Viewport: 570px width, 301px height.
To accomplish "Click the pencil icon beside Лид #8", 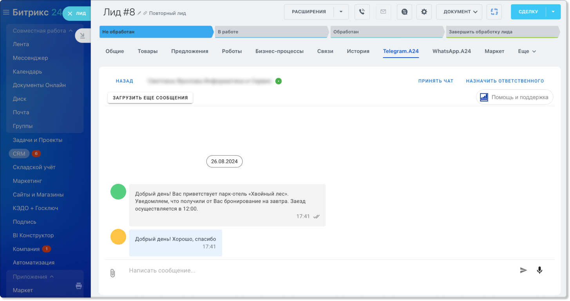I will [139, 13].
